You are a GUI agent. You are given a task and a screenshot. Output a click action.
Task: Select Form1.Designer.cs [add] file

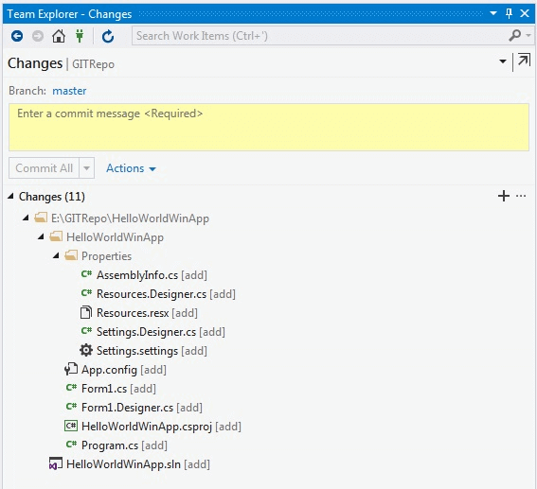pos(142,408)
